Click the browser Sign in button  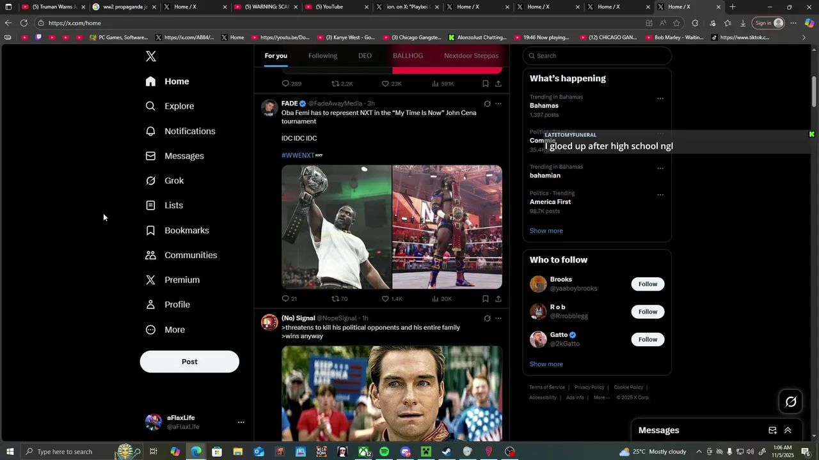(x=768, y=23)
